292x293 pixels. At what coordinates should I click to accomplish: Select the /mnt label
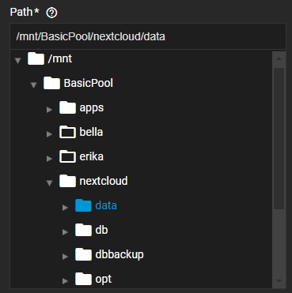60,58
